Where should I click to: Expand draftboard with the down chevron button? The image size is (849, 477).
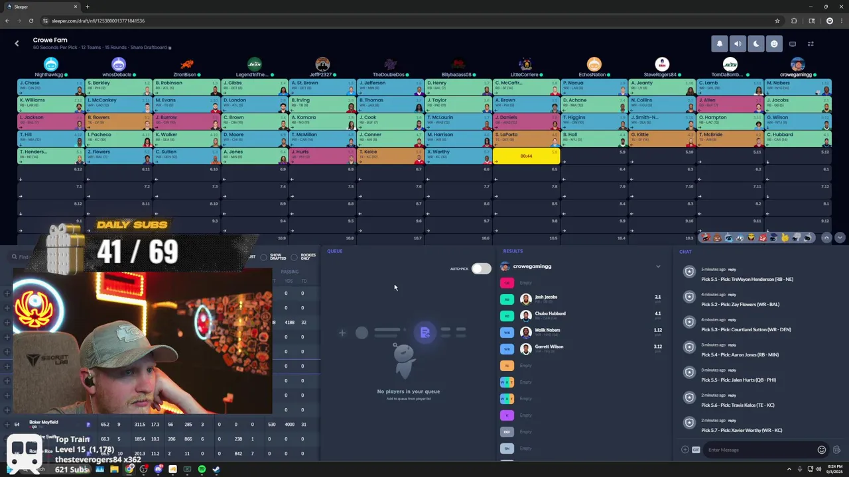coord(840,237)
